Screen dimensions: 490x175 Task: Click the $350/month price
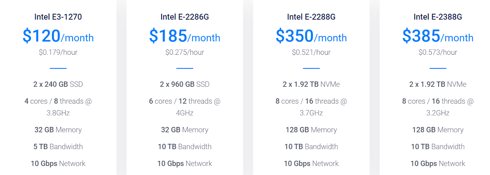(x=311, y=36)
